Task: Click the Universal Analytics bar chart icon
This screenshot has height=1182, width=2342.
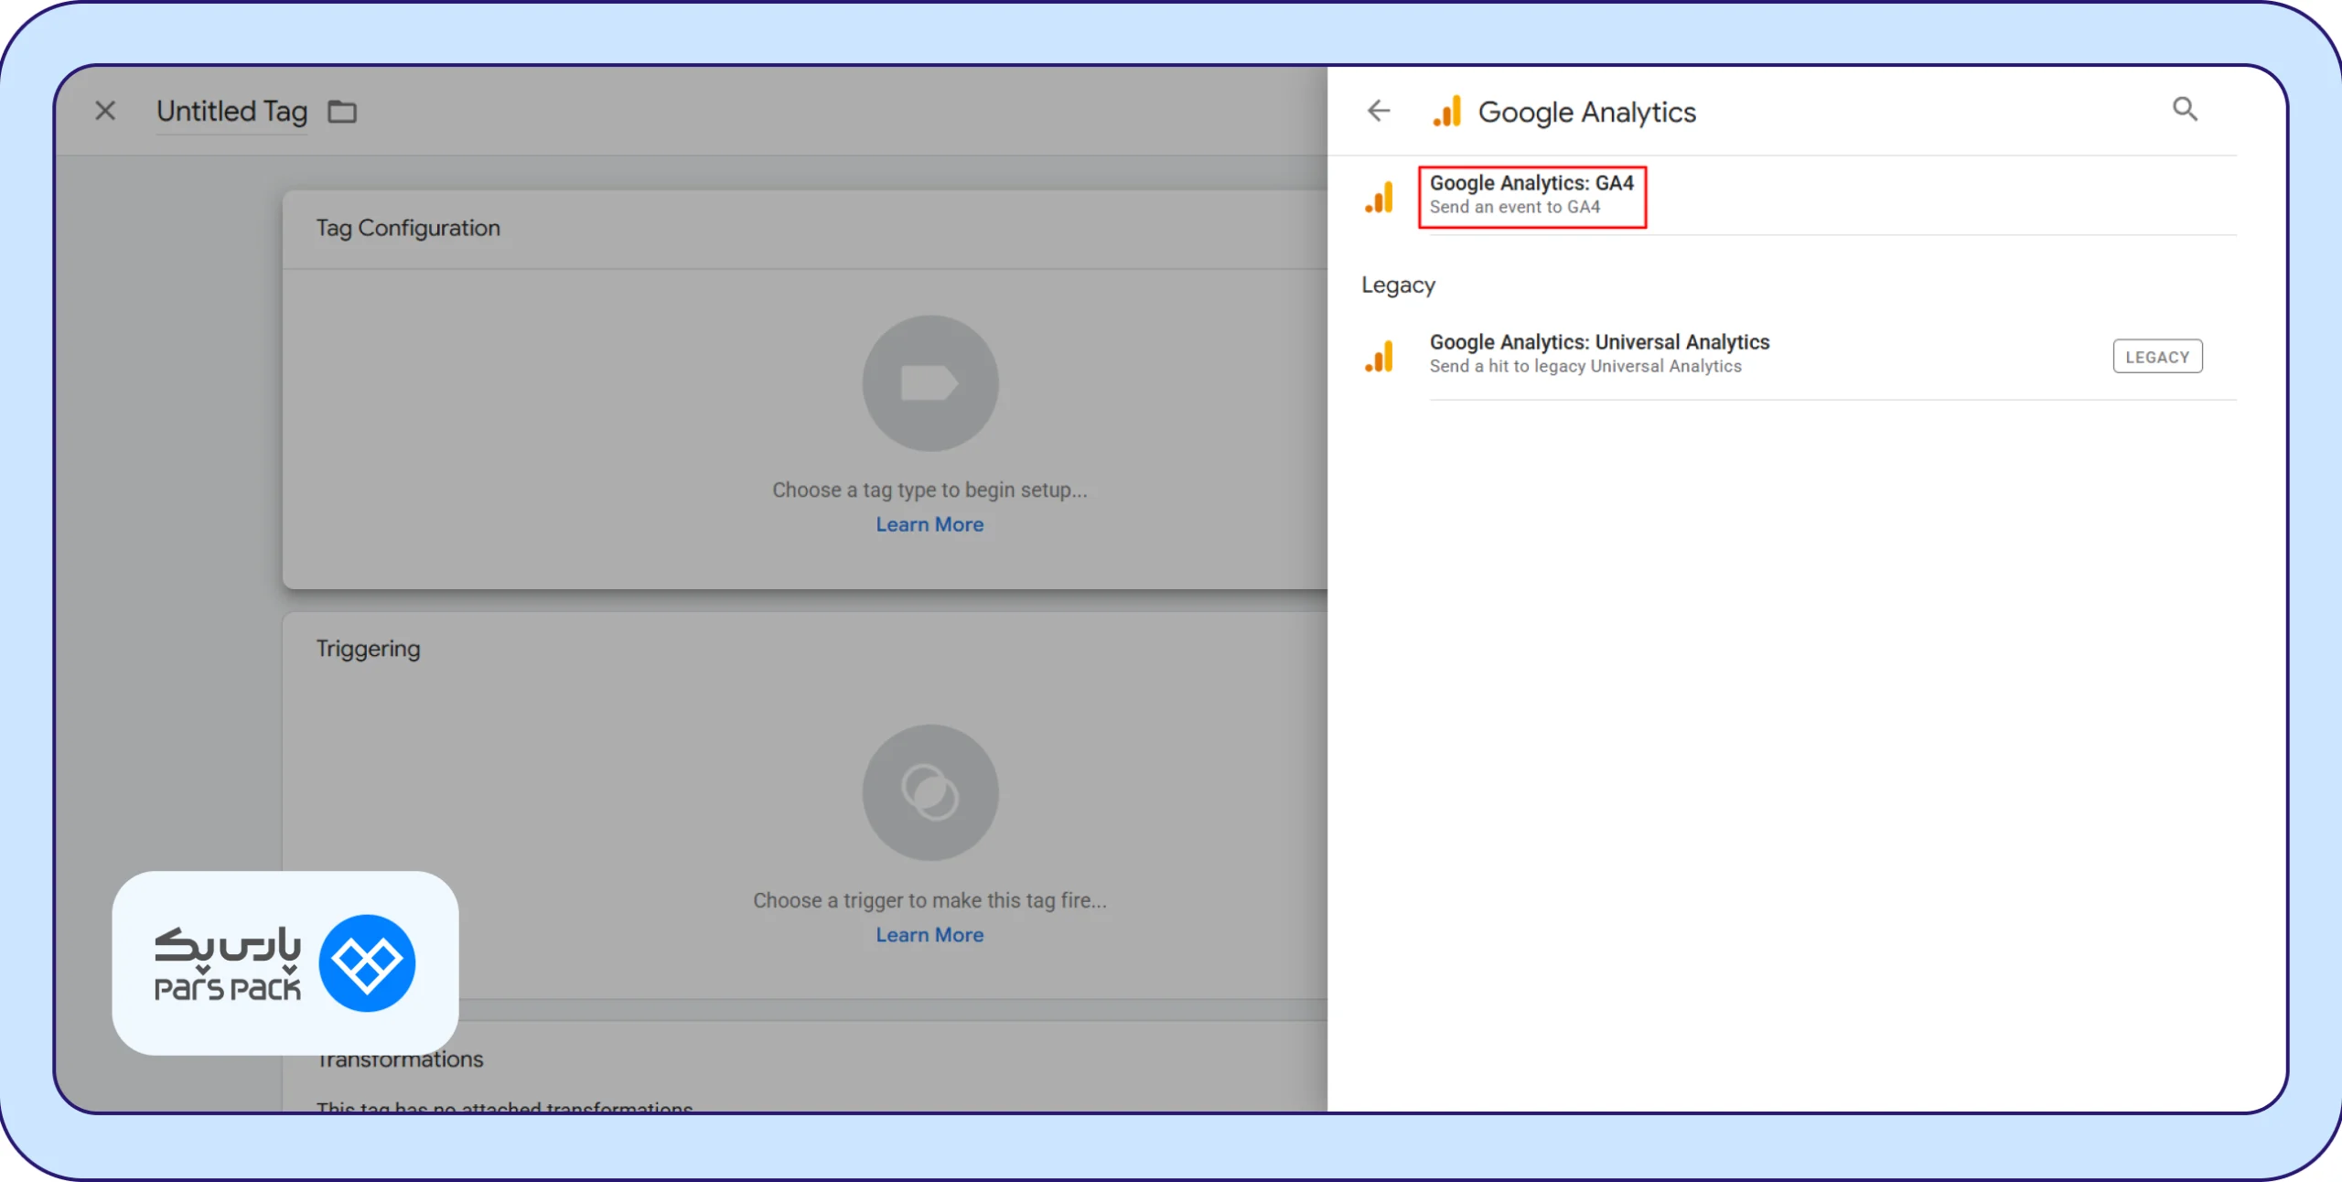Action: (1380, 356)
